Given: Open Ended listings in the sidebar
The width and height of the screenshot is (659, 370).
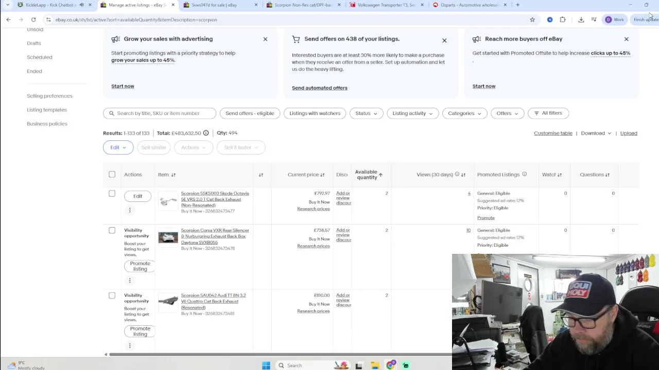Looking at the screenshot, I should pos(34,71).
